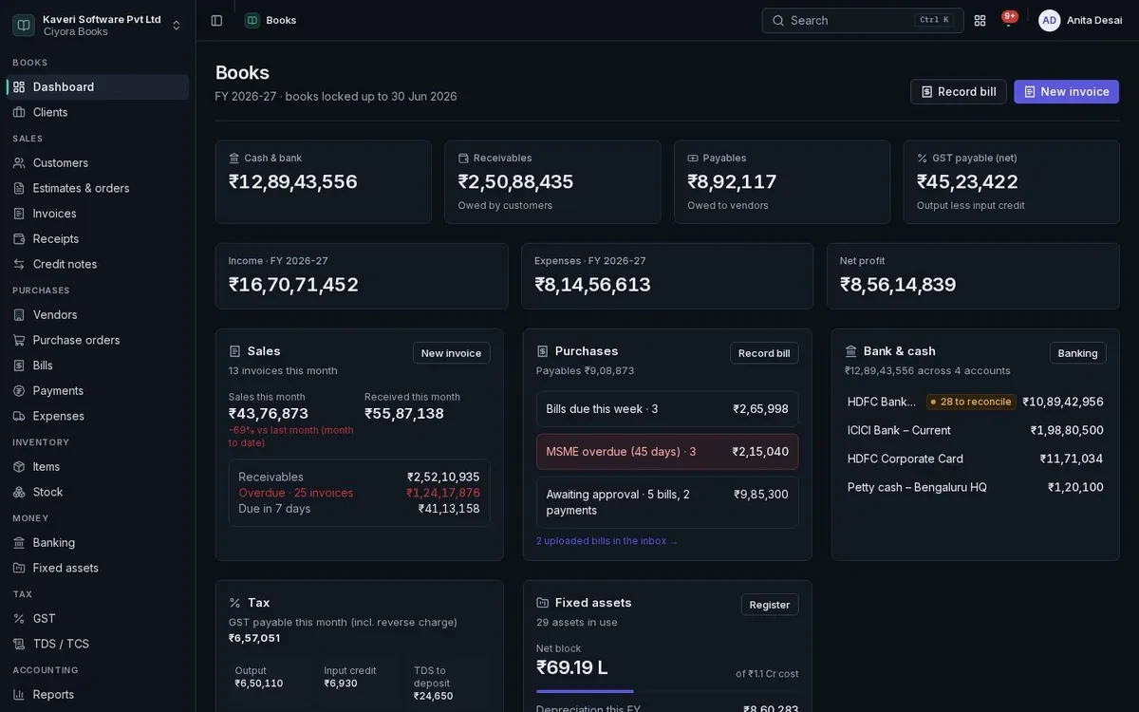The image size is (1139, 712).
Task: Click the Credit notes icon in sidebar
Action: point(19,264)
